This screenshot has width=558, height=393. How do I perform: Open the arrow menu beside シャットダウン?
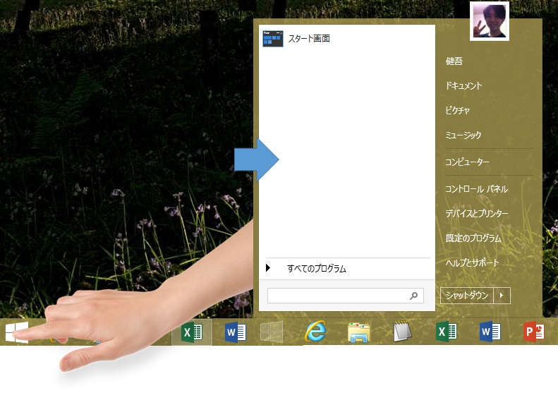coord(502,296)
